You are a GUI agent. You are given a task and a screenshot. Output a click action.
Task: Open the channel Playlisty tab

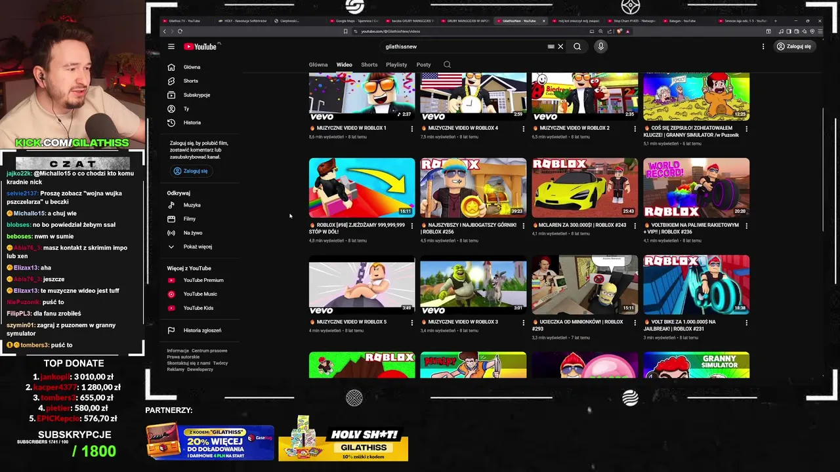396,65
